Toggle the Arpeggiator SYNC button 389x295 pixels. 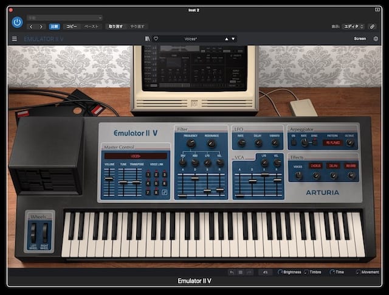click(315, 142)
